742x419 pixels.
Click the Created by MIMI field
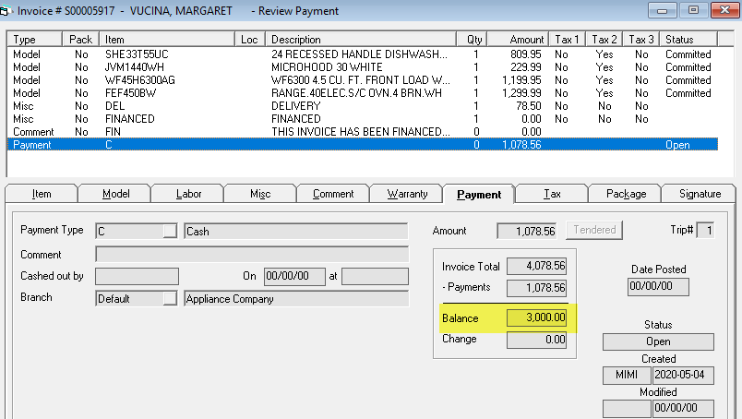pyautogui.click(x=627, y=375)
